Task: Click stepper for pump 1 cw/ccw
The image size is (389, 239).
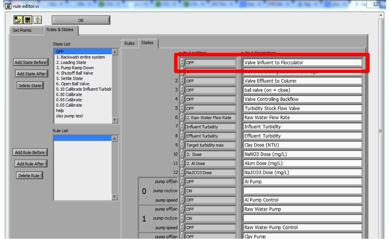Action: point(182,219)
